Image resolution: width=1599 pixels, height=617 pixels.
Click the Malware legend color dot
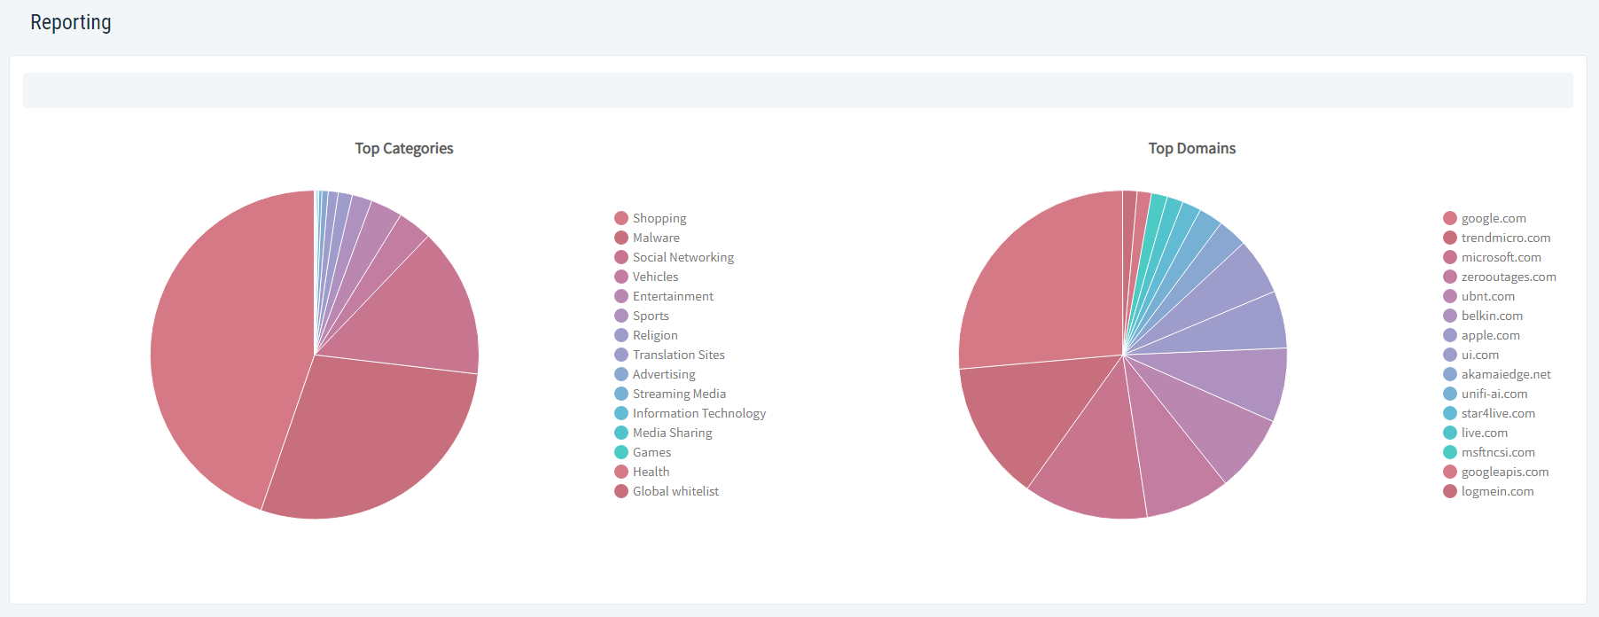[621, 238]
